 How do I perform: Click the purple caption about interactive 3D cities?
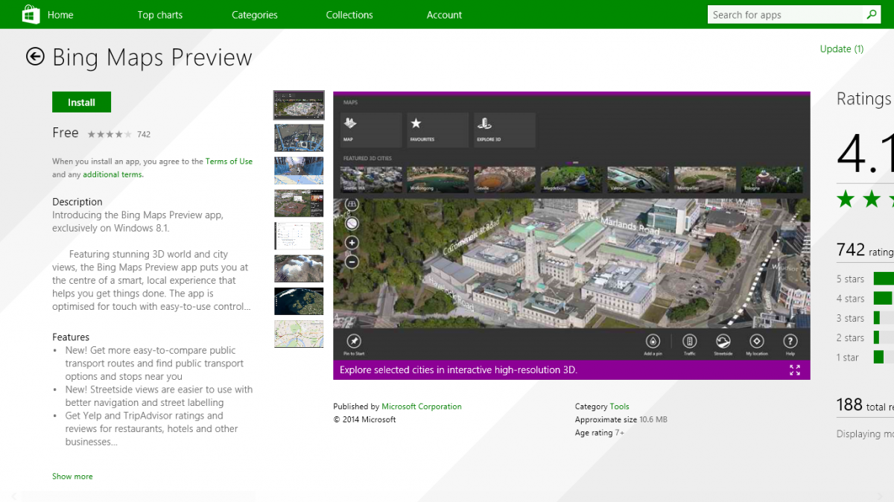[458, 370]
